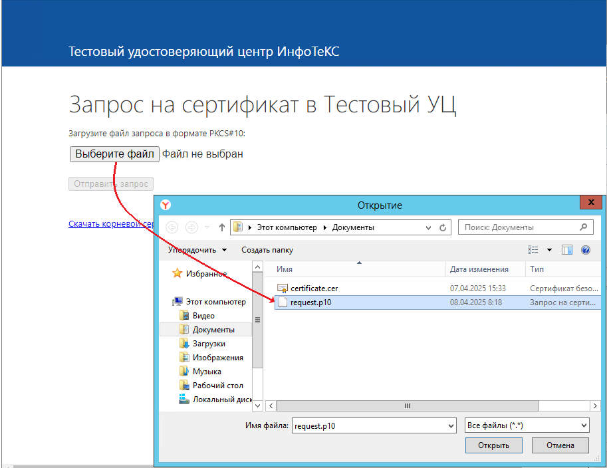This screenshot has width=607, height=468.
Task: Click the horizontal scrollbar left arrow
Action: [x=271, y=406]
